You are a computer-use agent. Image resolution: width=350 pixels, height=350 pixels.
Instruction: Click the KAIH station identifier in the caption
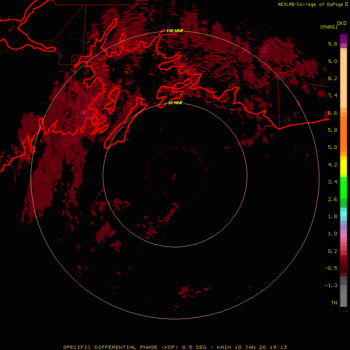point(225,347)
